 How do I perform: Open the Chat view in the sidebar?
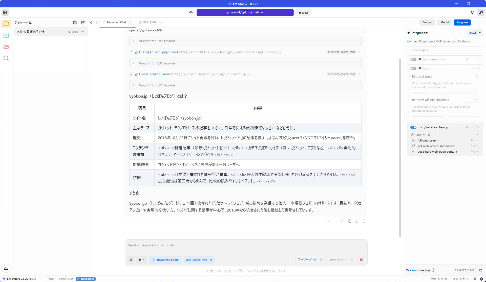6,24
